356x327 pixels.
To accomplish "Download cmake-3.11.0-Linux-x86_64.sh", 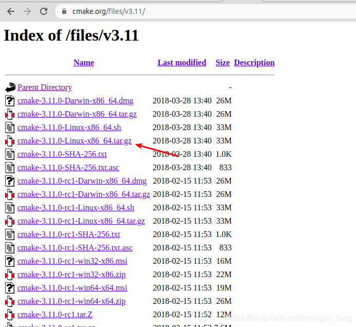I will (69, 128).
